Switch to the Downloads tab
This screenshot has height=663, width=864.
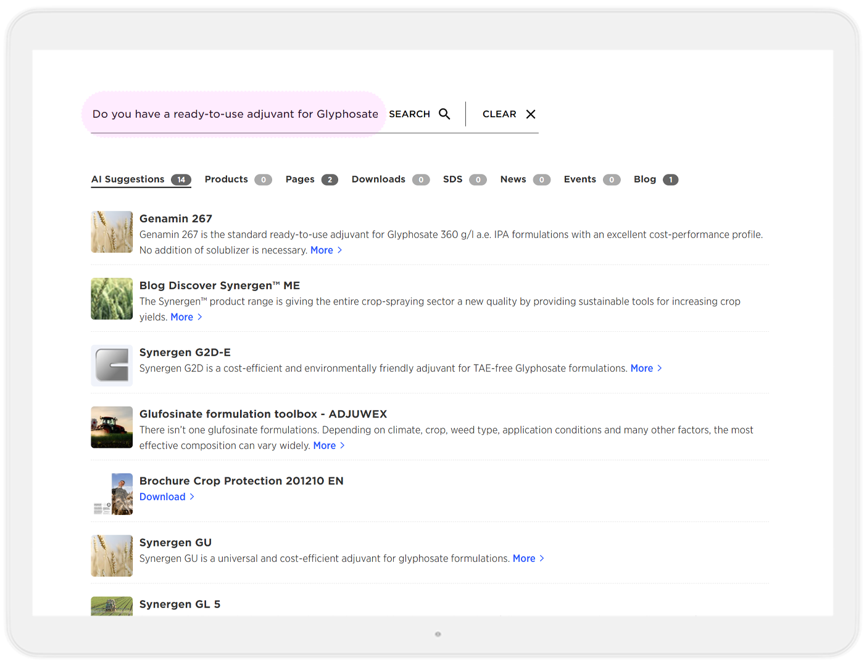click(391, 179)
